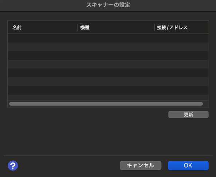Image resolution: width=216 pixels, height=177 pixels.
Task: Click the divider between 名前 and 機種 columns
Action: click(x=78, y=28)
